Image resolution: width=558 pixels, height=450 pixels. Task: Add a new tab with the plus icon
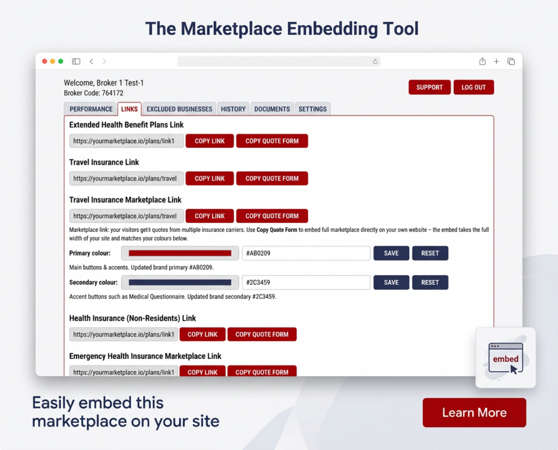click(496, 61)
